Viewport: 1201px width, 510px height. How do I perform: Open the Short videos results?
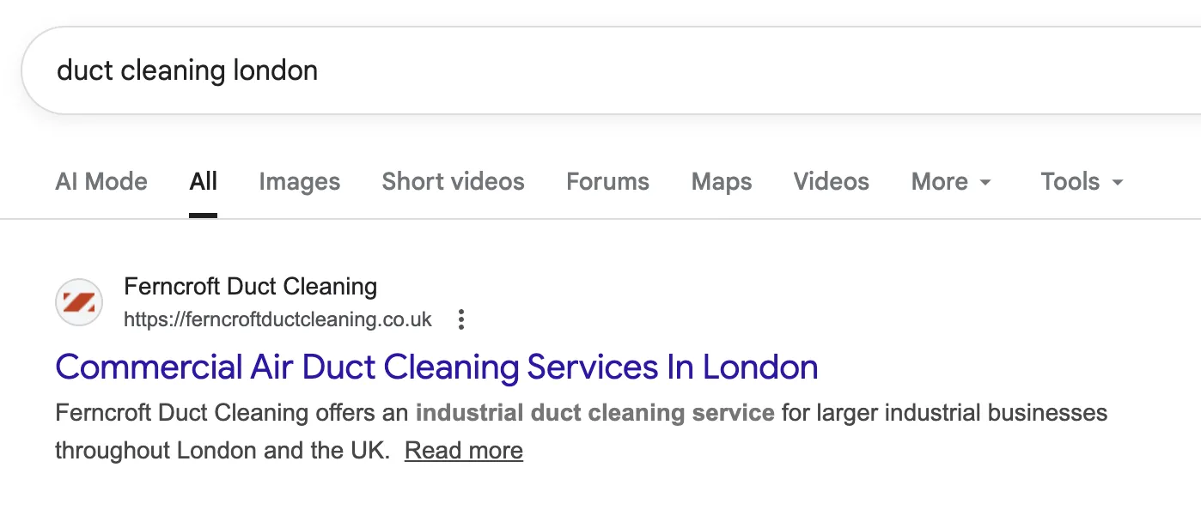point(453,181)
